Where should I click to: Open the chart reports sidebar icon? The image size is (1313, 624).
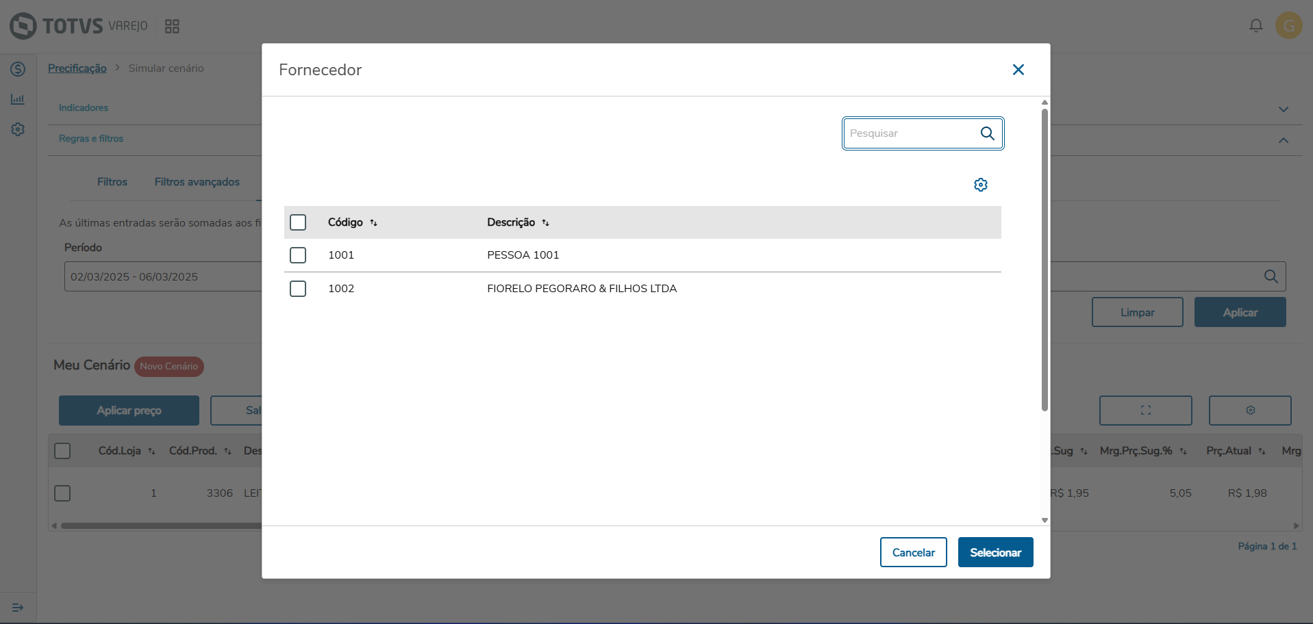click(x=18, y=99)
